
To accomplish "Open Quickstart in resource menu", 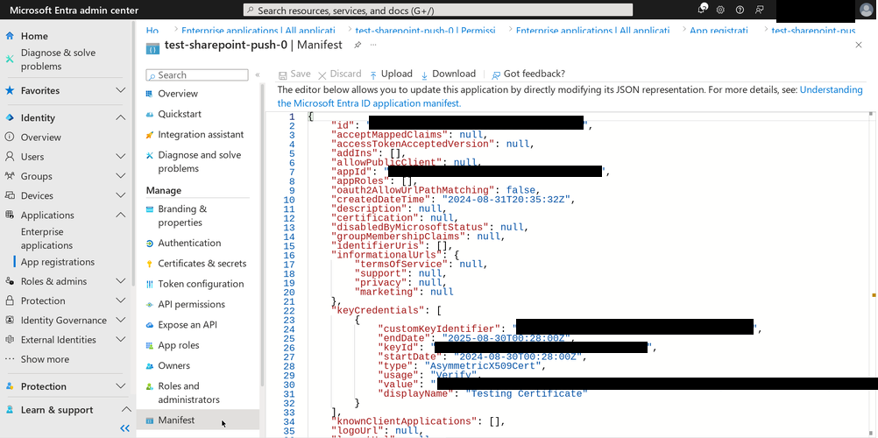I will coord(179,114).
